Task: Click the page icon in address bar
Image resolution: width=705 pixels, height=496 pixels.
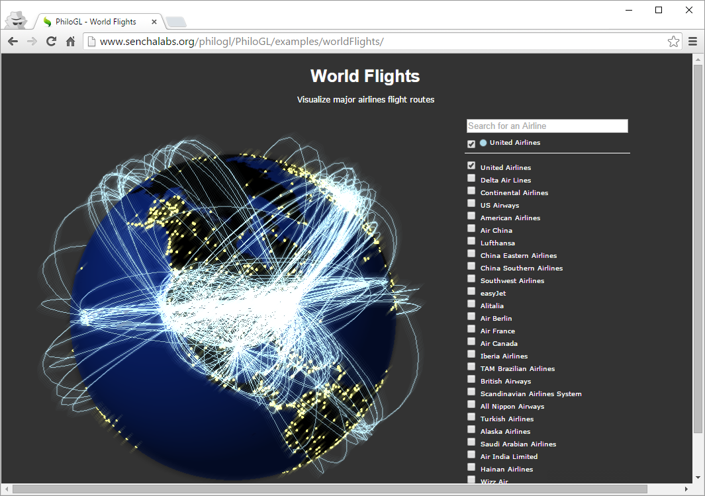Action: pos(91,41)
